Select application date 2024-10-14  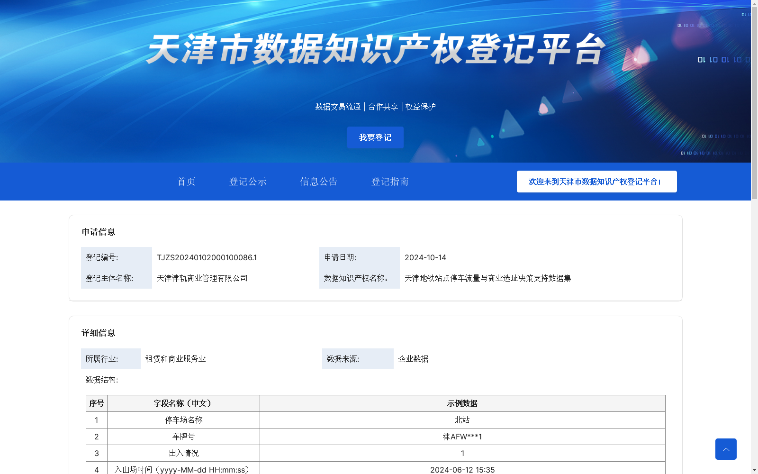(425, 257)
